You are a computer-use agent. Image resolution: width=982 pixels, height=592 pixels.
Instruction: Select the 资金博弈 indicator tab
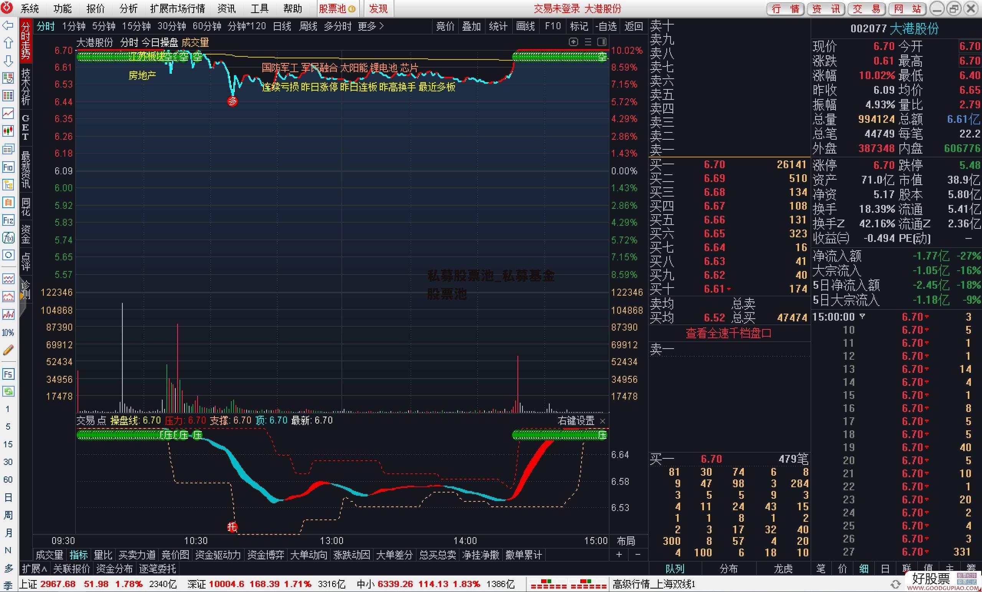pyautogui.click(x=266, y=555)
